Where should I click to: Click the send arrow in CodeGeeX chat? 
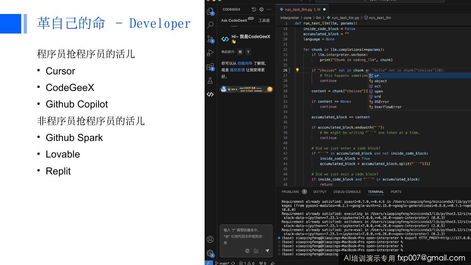point(267,251)
